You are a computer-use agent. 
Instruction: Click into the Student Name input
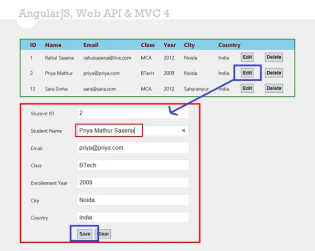(x=133, y=130)
